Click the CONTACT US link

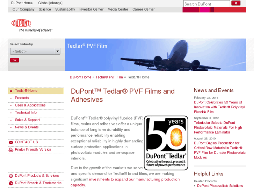pyautogui.click(x=27, y=142)
